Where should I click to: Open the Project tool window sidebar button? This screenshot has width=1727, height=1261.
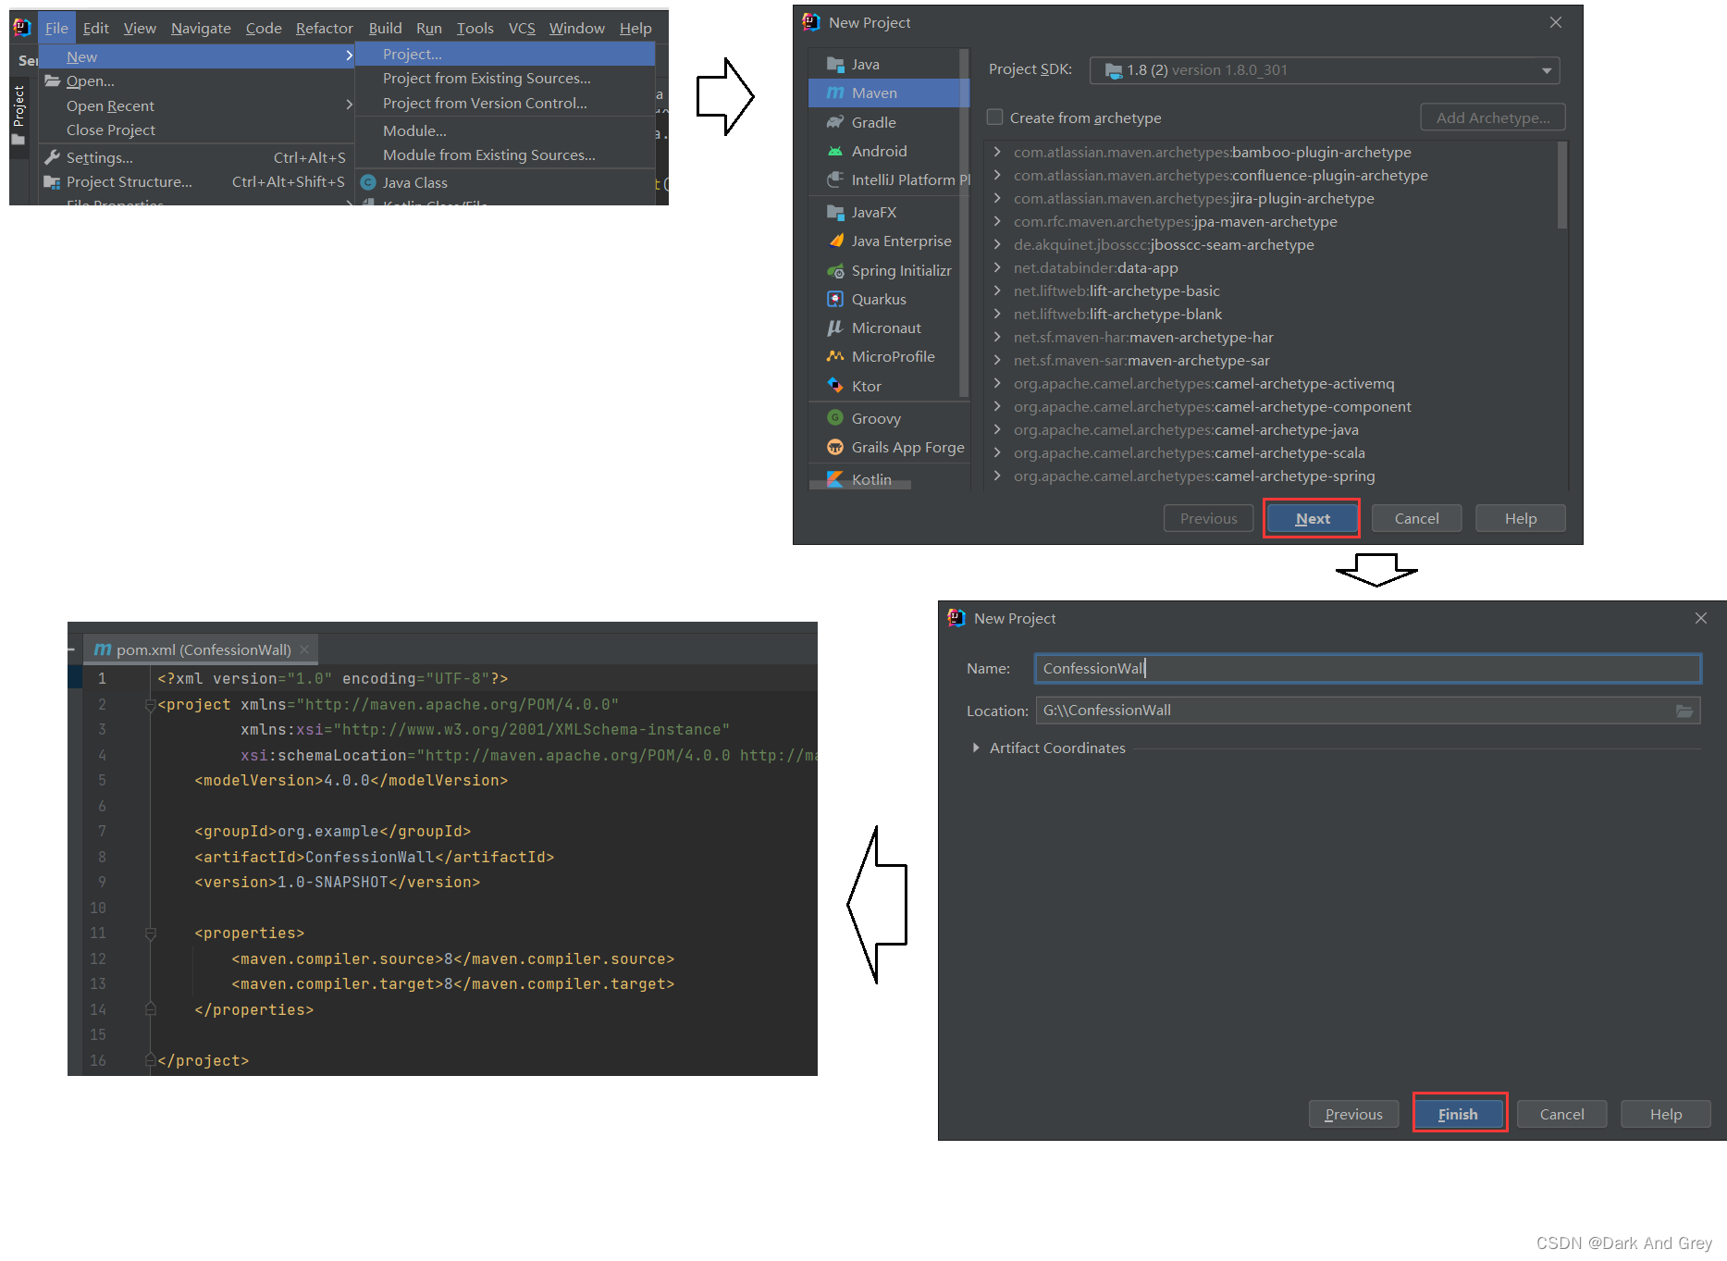[19, 116]
